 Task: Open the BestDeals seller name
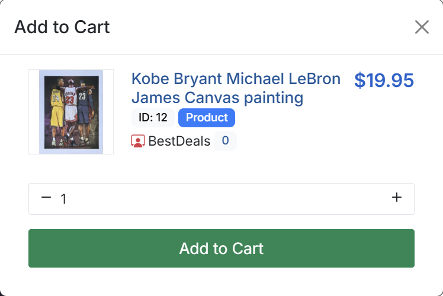(x=179, y=141)
